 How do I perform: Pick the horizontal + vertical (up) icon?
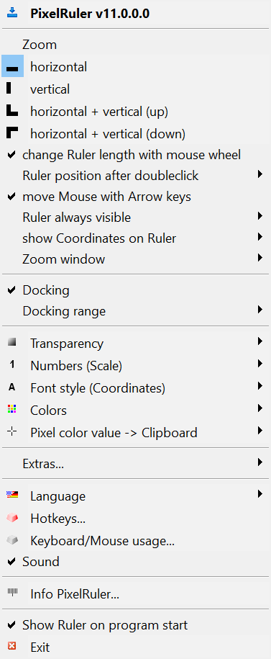[x=12, y=110]
